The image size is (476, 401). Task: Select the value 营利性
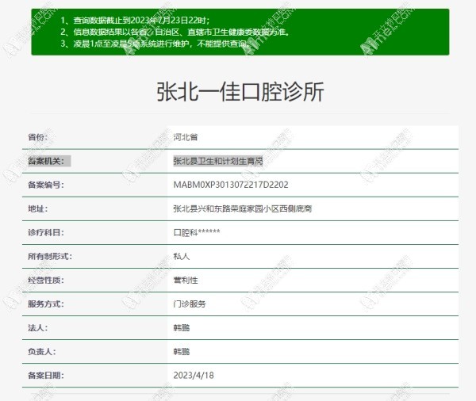186,280
